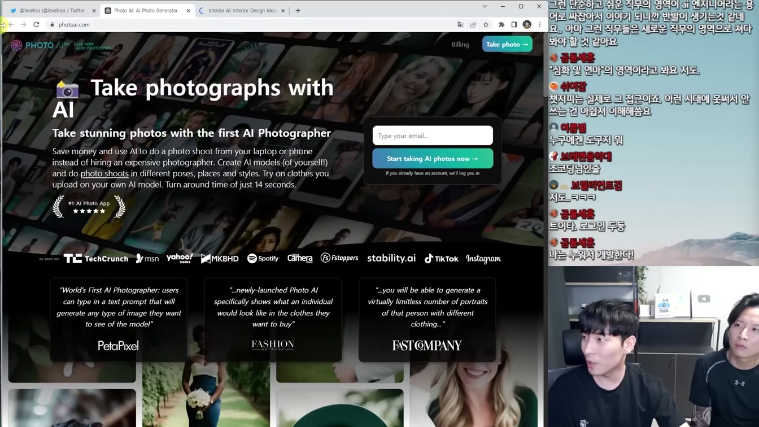Switch to the Interior AI tab
759x427 pixels.
click(x=242, y=10)
